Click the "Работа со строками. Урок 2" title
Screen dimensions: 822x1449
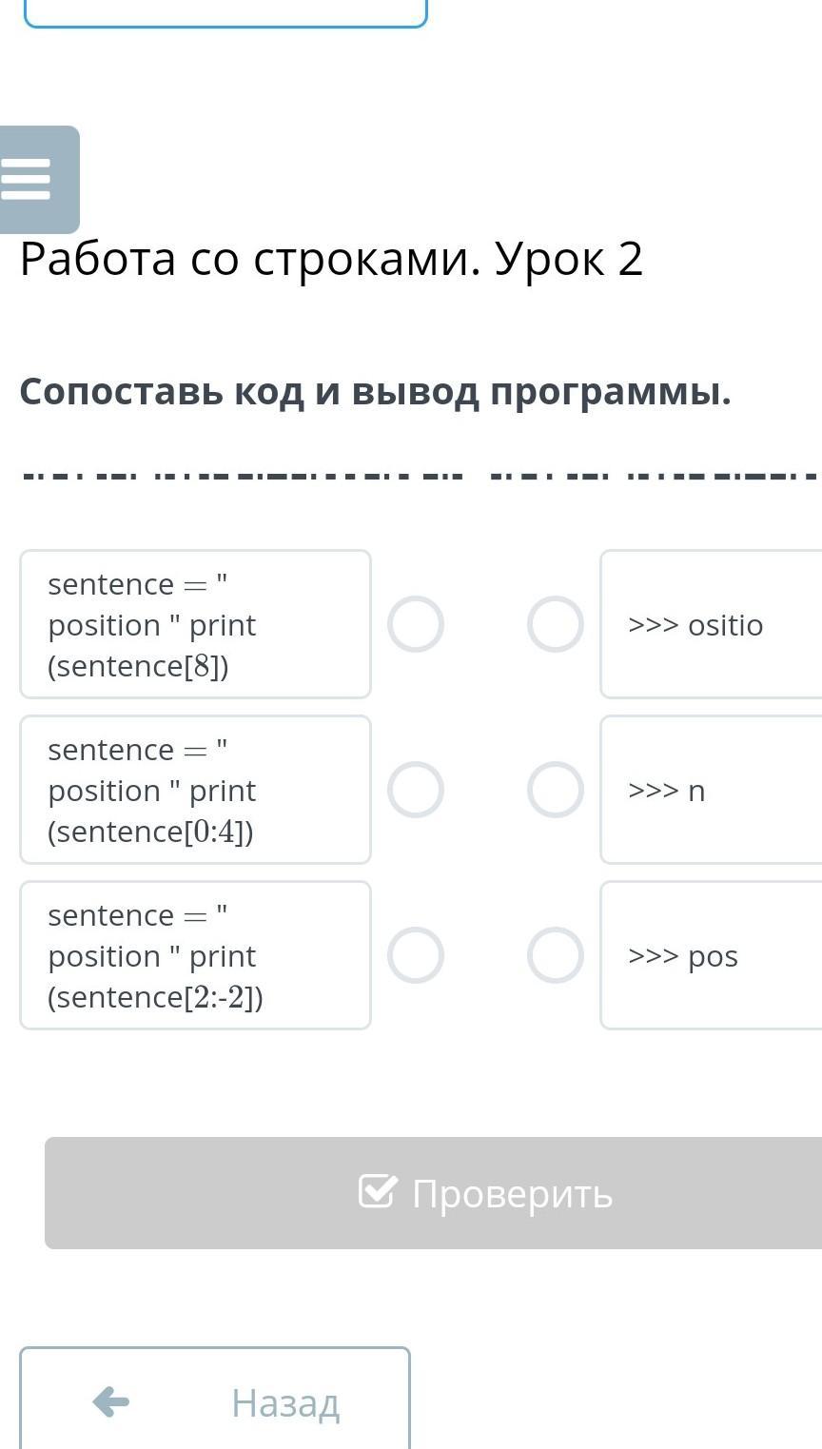pyautogui.click(x=331, y=259)
